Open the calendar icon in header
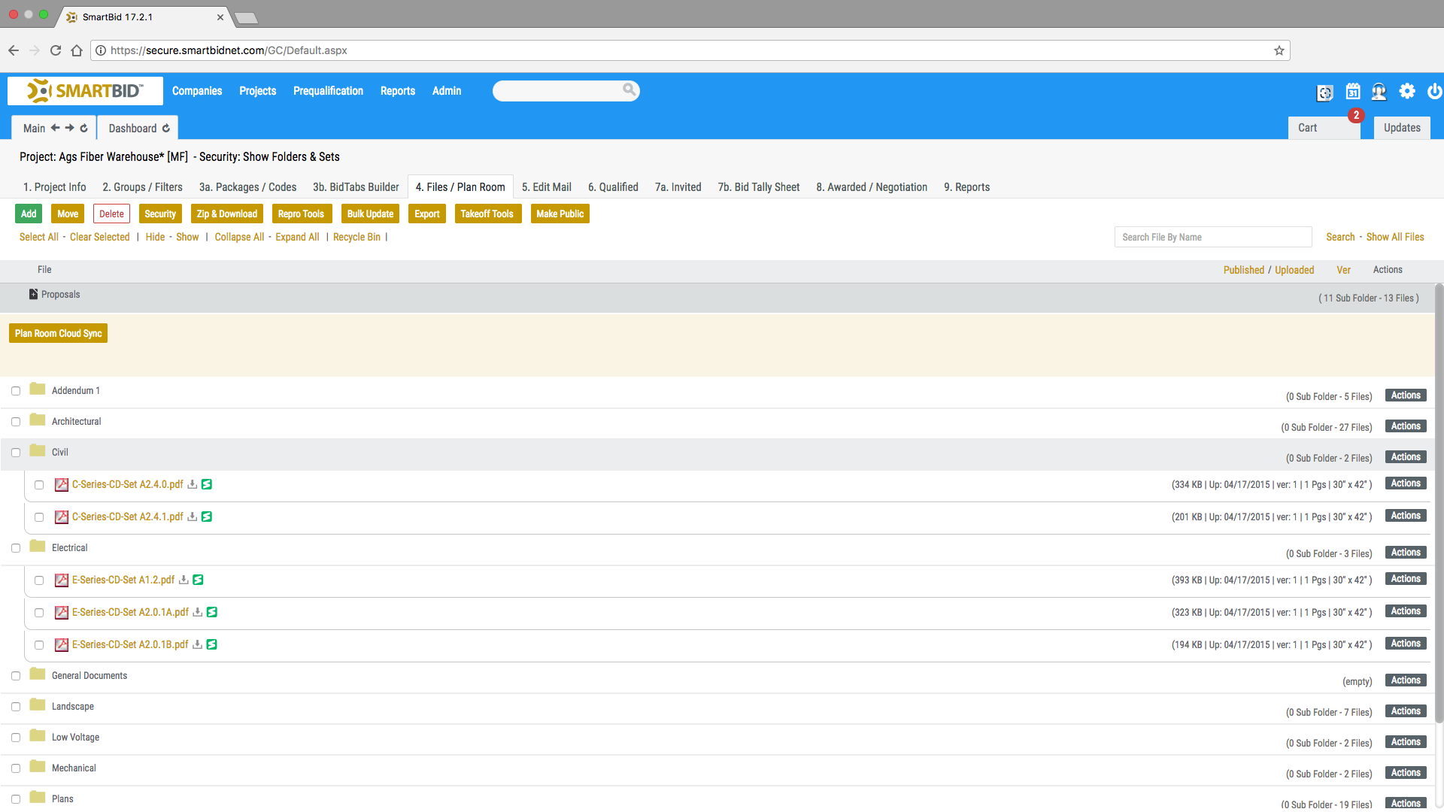The image size is (1444, 812). pos(1353,91)
